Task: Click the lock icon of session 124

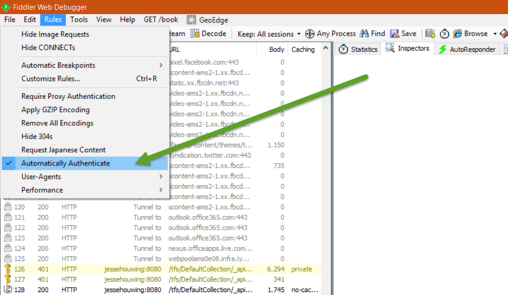Action: (x=8, y=248)
